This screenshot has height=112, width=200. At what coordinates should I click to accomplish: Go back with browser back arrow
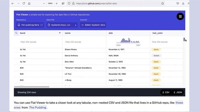click(x=12, y=3)
